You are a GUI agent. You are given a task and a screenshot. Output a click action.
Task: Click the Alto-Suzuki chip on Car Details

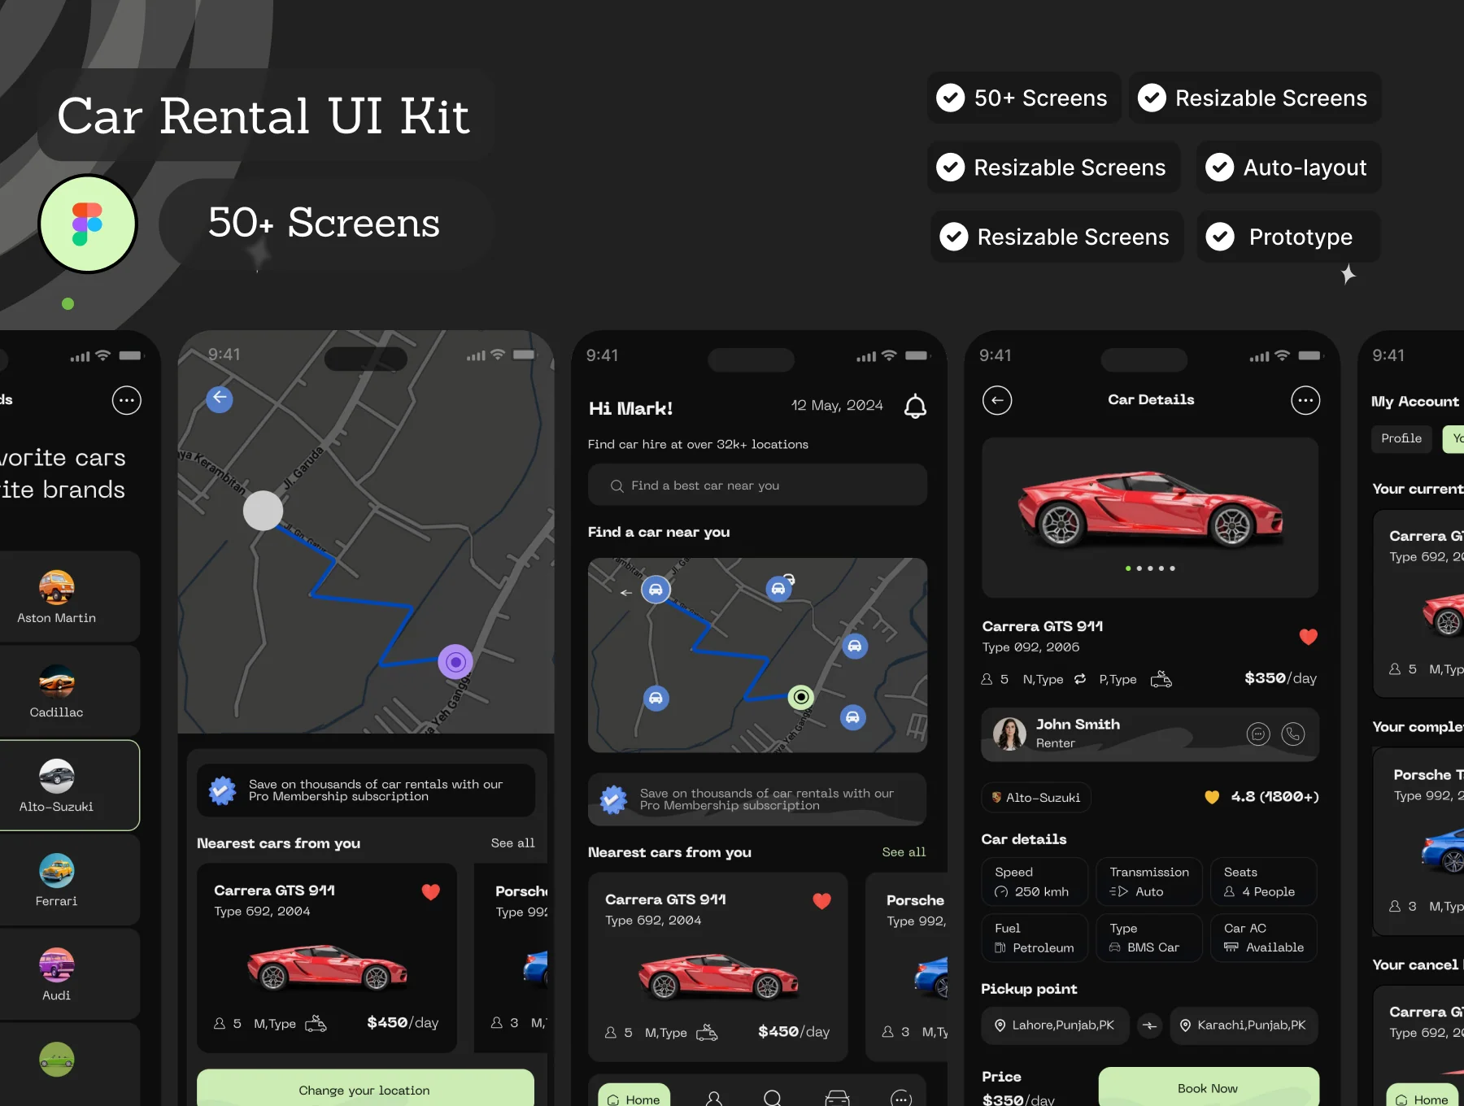tap(1036, 797)
